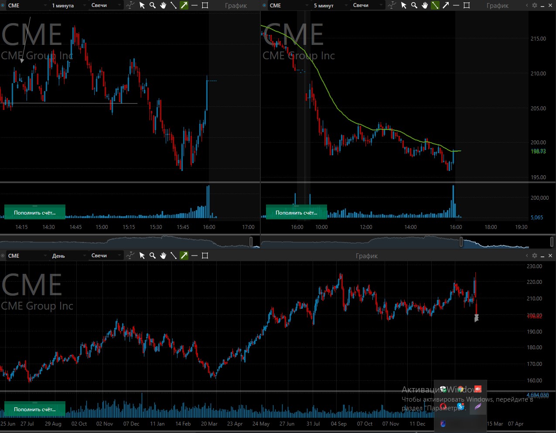Click Пополнить счёт in the 5 минут chart
The width and height of the screenshot is (556, 433).
297,212
